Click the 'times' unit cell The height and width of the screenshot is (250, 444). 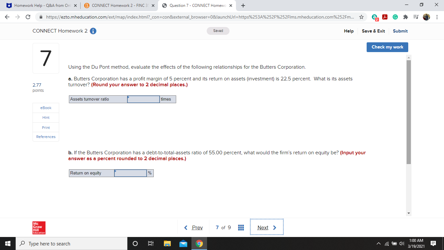[168, 99]
